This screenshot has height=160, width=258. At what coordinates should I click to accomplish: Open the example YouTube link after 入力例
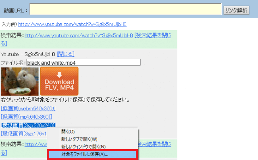72,24
